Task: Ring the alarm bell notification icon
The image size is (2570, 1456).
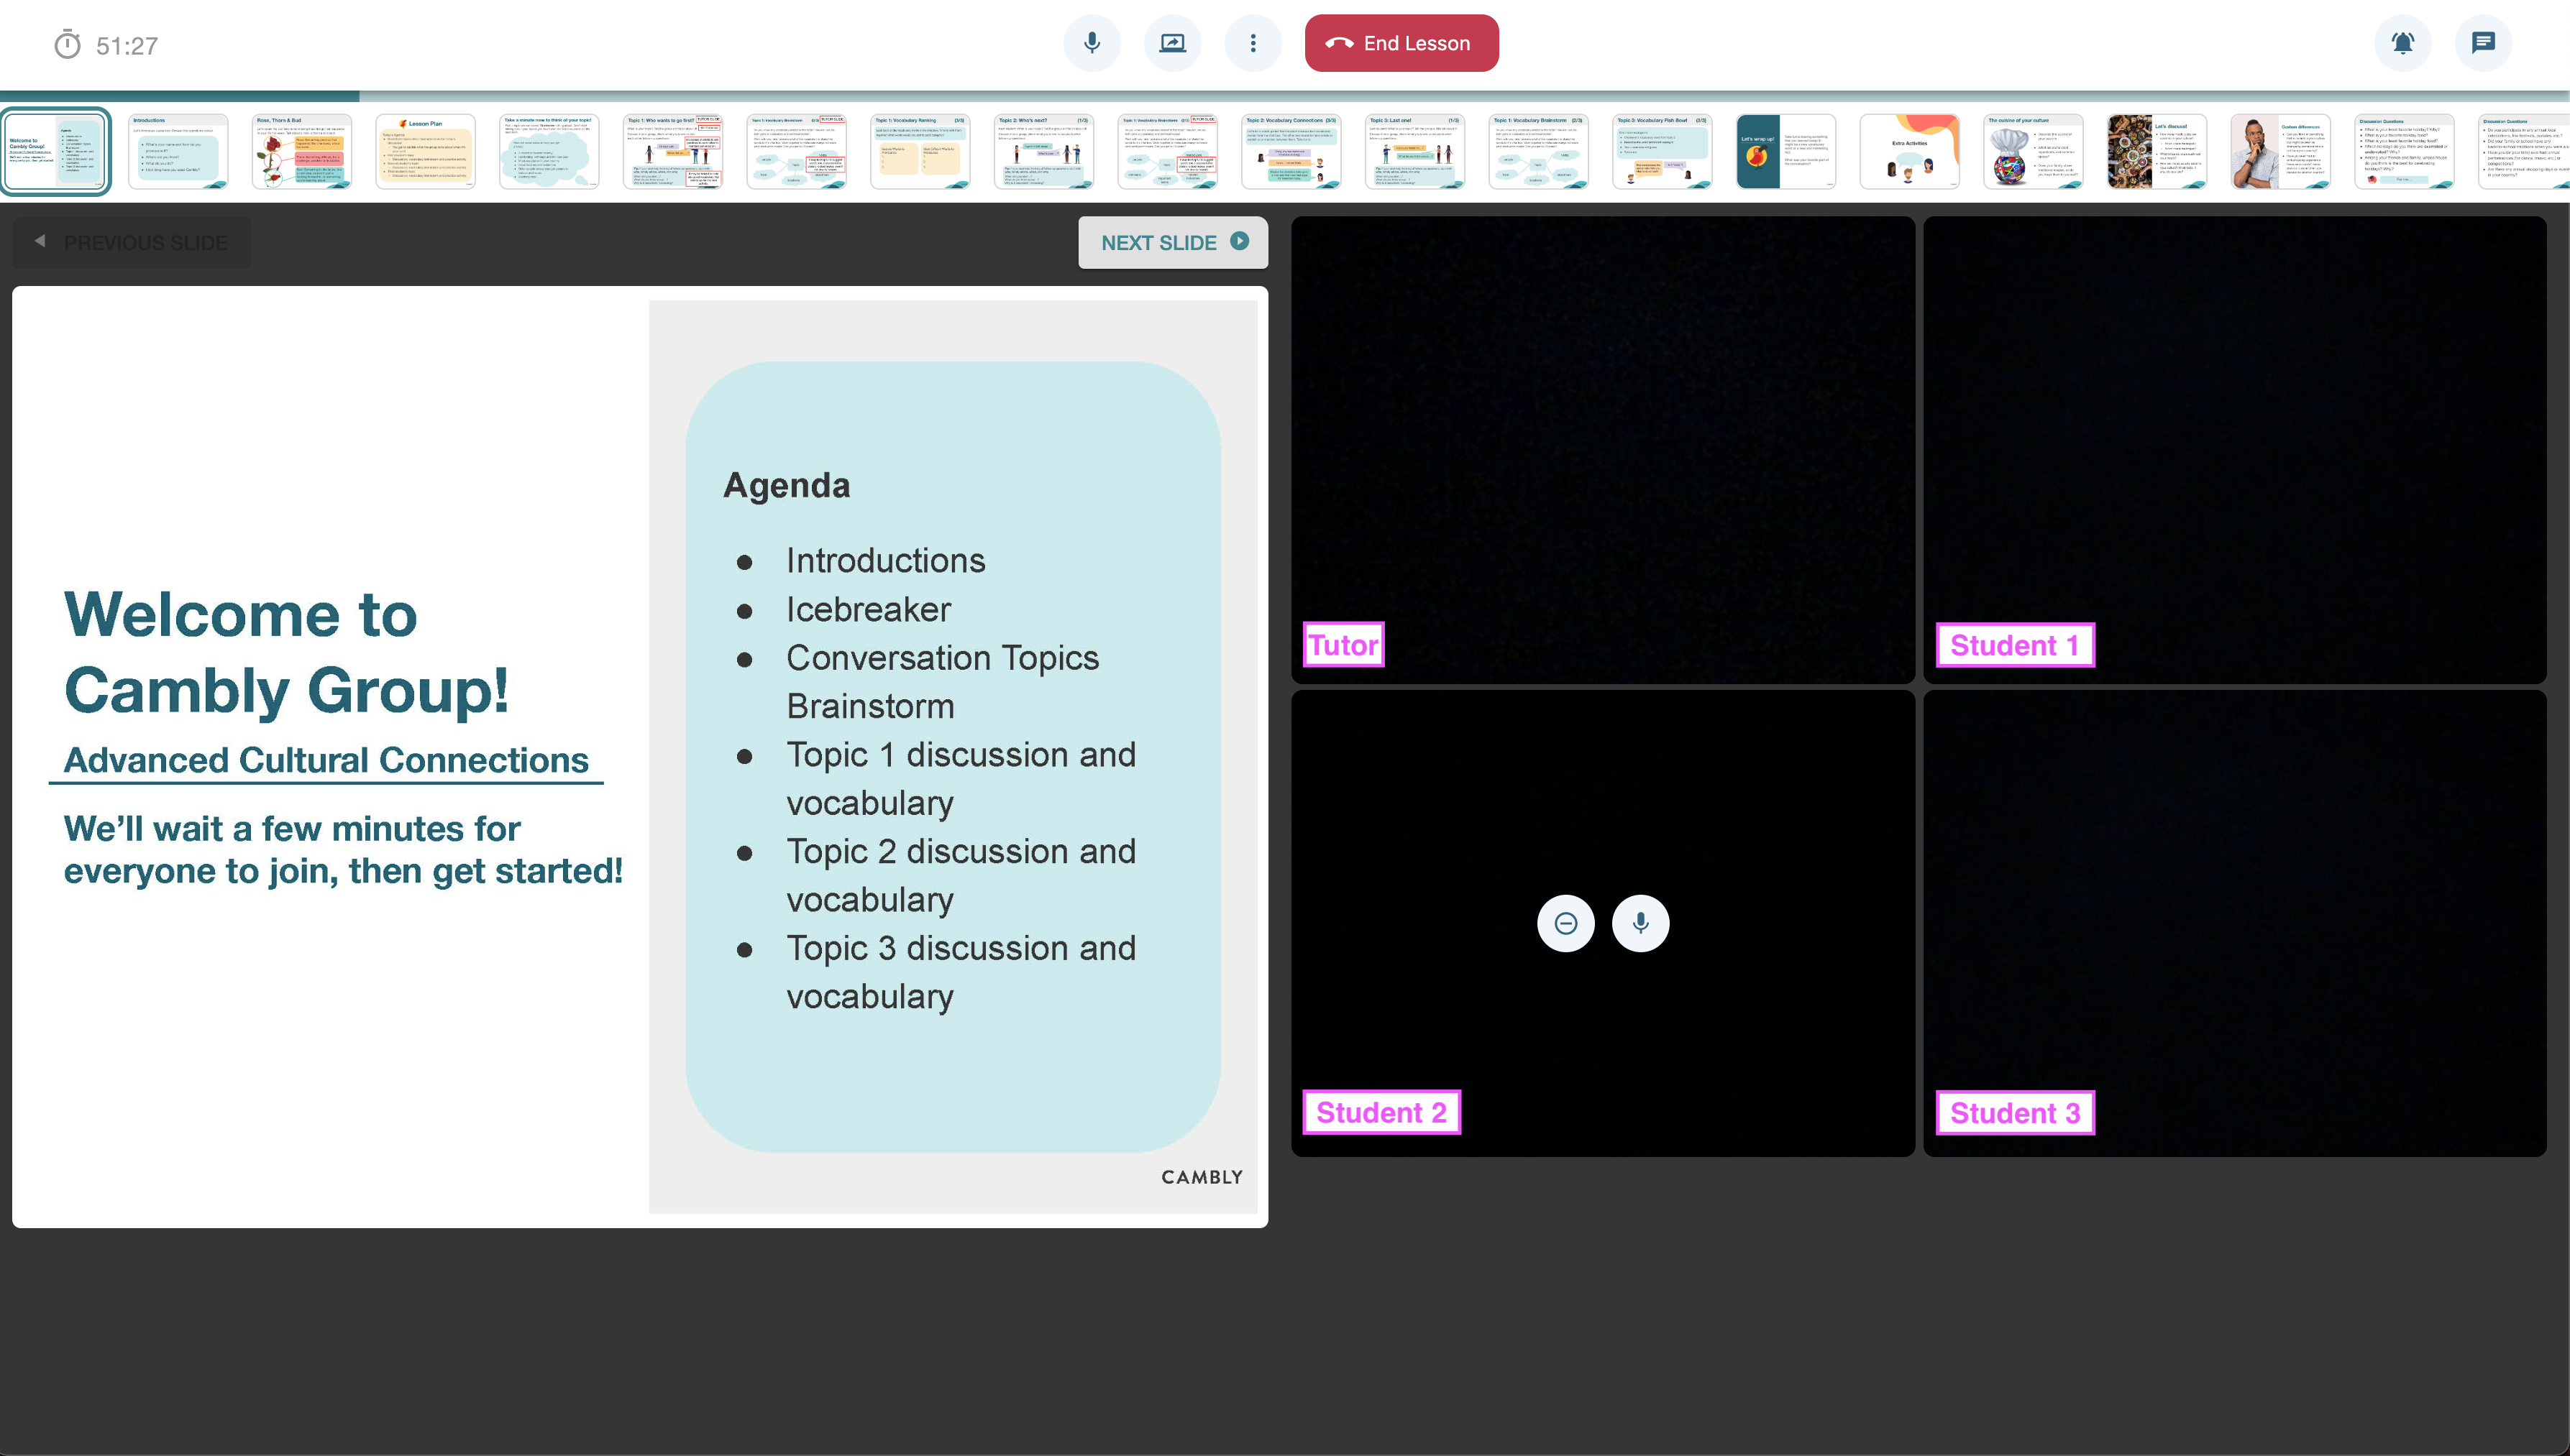Action: pos(2402,43)
